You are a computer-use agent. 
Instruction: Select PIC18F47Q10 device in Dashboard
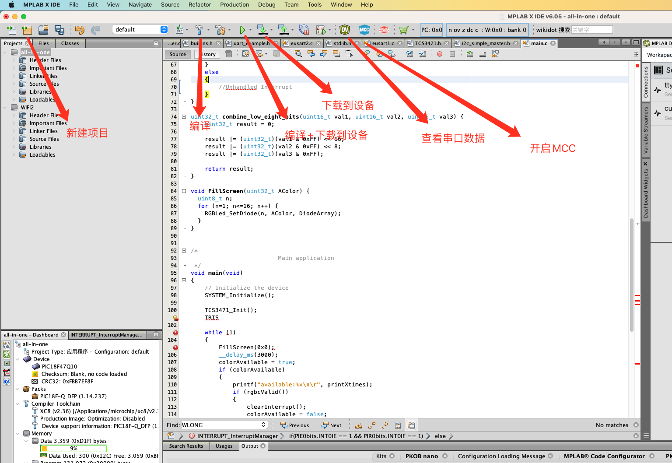tap(59, 367)
